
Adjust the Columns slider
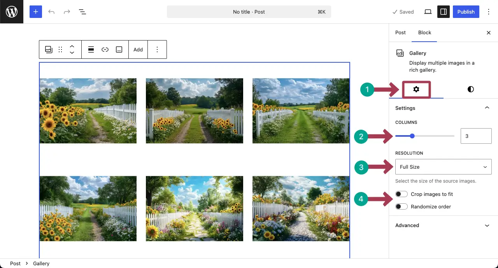412,136
